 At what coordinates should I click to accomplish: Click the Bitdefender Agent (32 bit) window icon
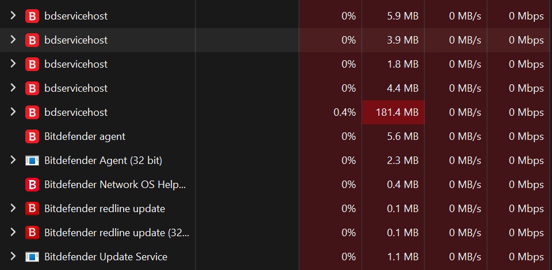click(32, 161)
